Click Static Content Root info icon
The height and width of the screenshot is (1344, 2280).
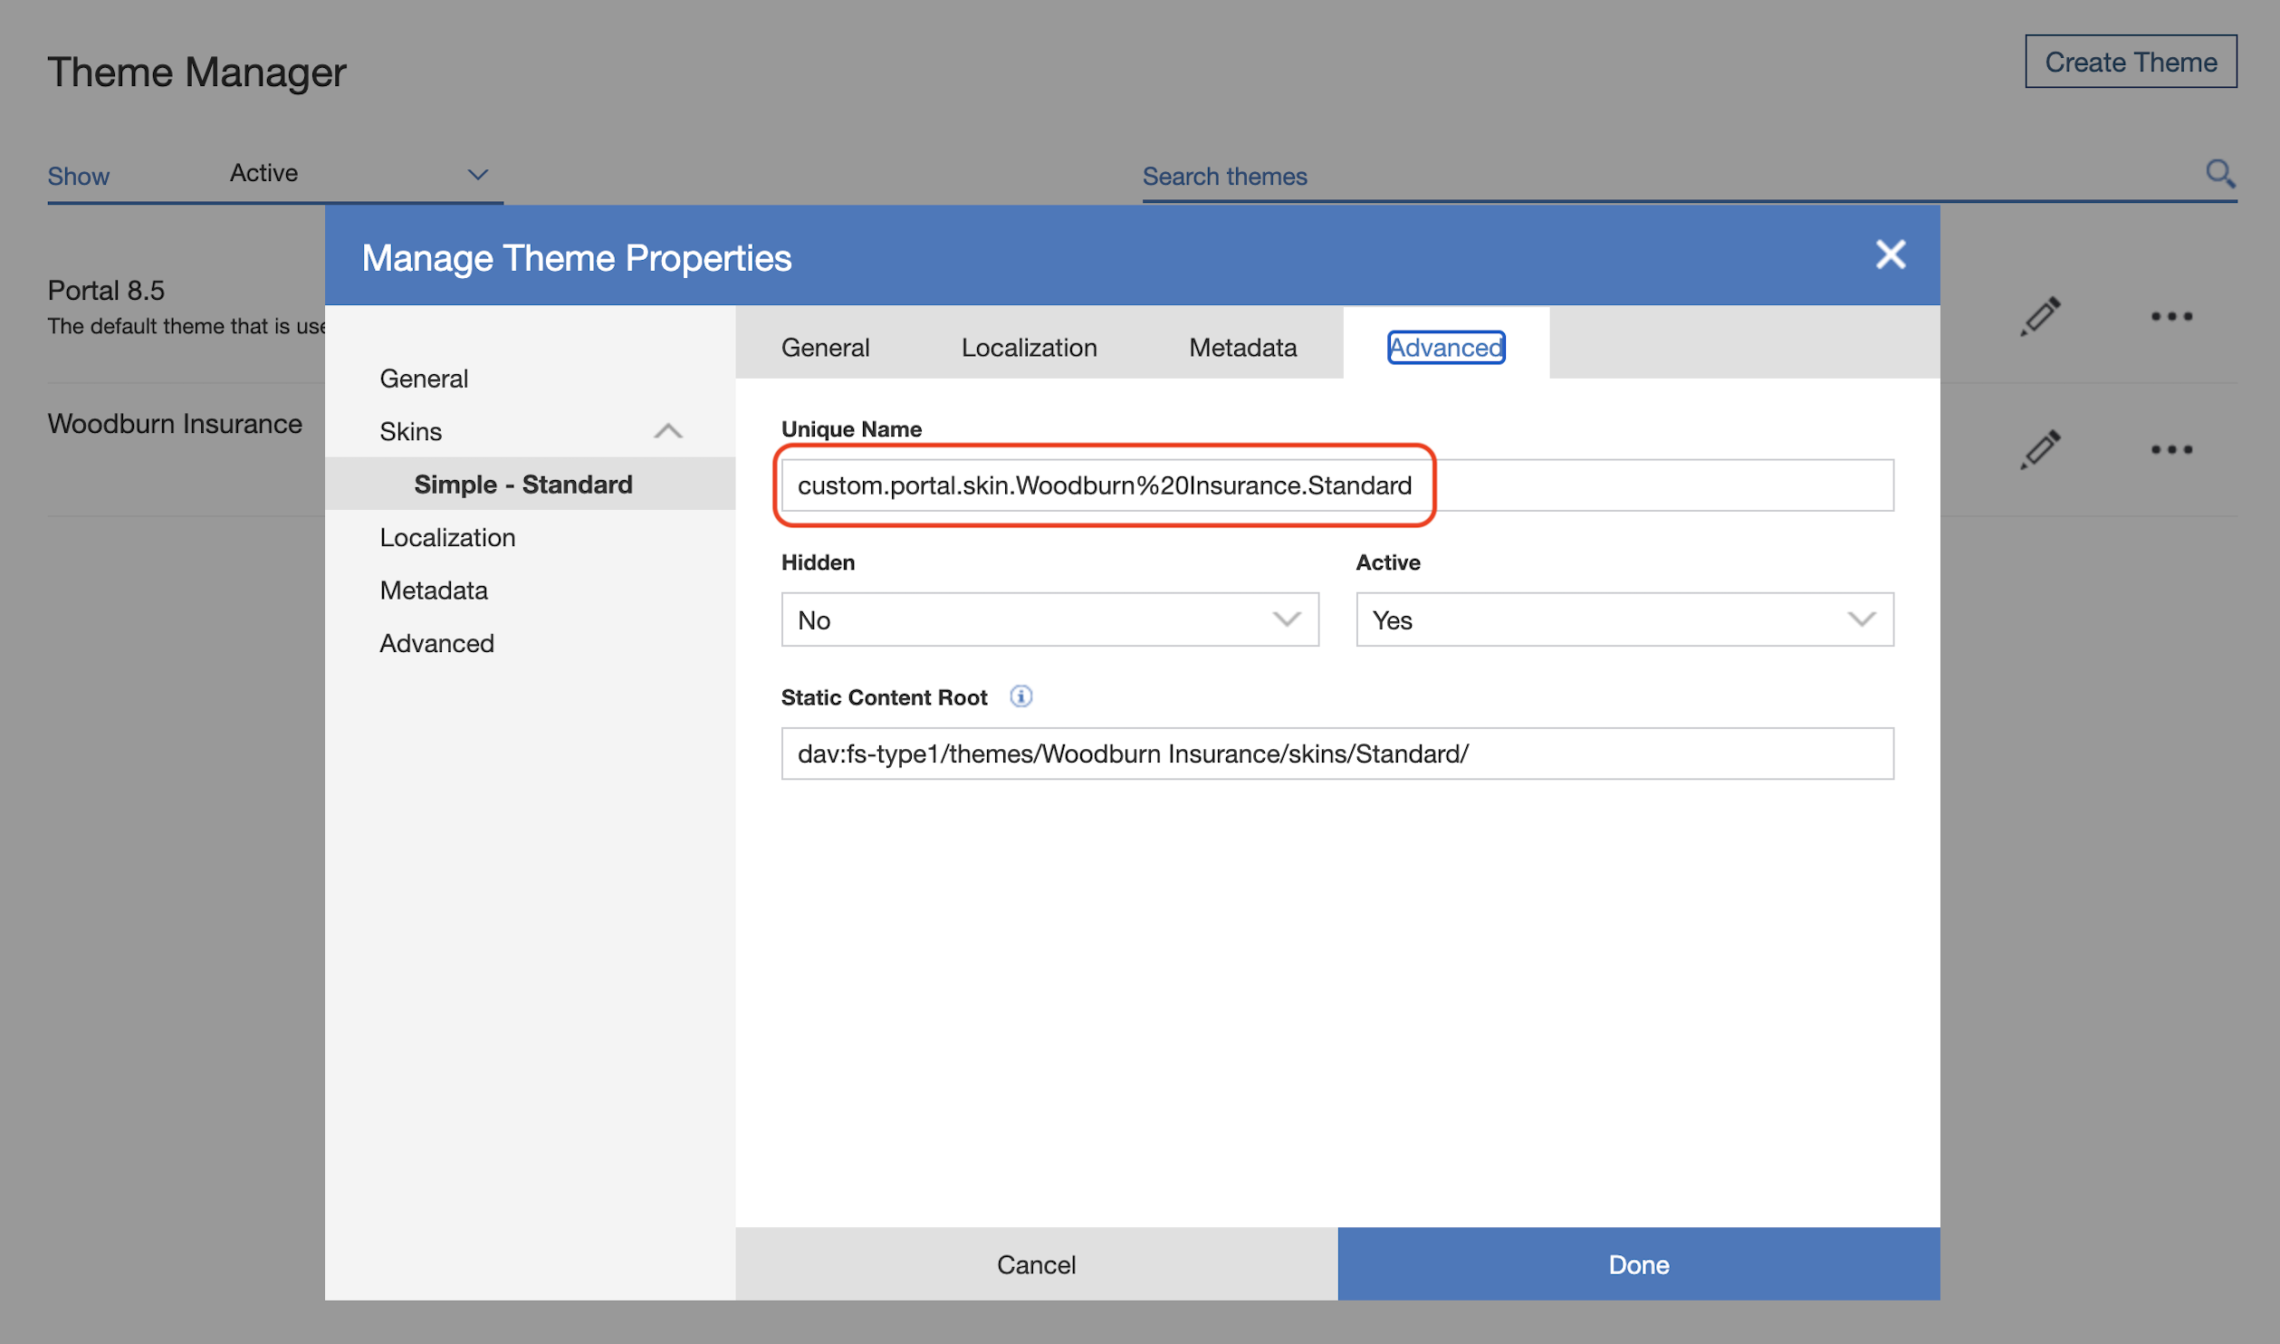pos(1020,696)
